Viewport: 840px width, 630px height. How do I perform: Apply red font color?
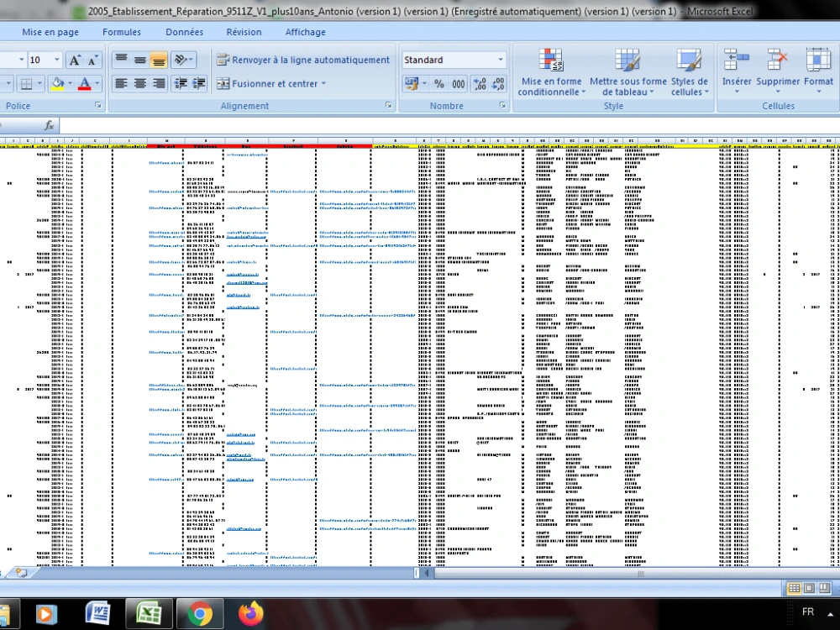[x=85, y=83]
